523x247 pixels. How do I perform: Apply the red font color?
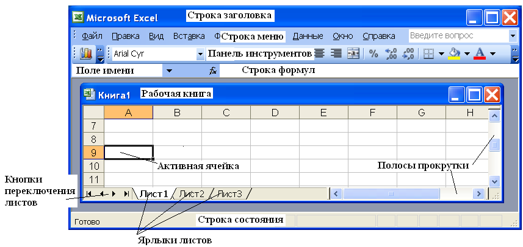pyautogui.click(x=480, y=53)
